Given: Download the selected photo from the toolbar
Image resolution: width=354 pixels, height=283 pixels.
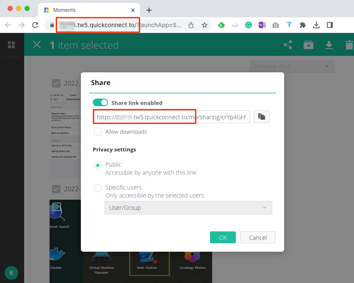Looking at the screenshot, I should [x=329, y=44].
